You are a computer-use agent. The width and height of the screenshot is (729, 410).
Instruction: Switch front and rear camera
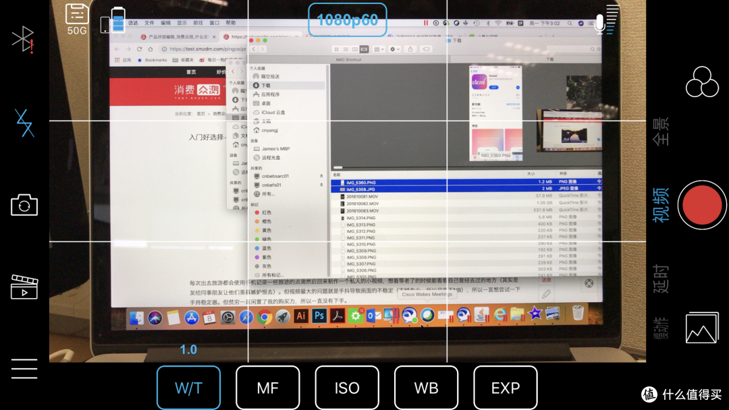coord(24,205)
